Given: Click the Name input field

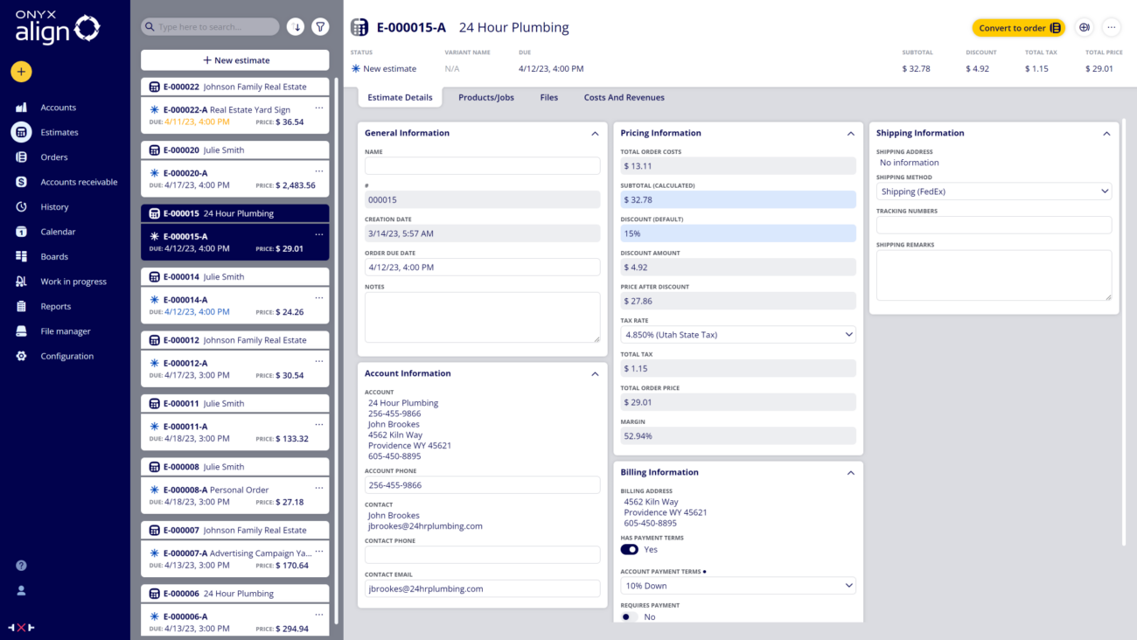Looking at the screenshot, I should point(483,166).
